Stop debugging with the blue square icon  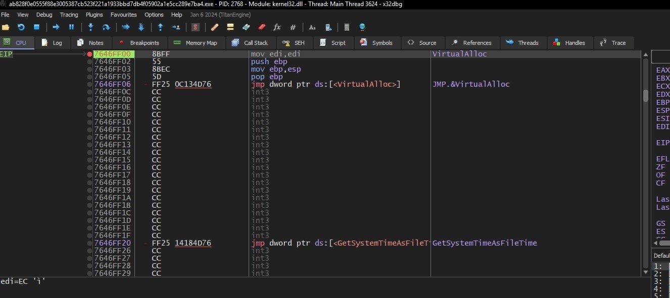(x=36, y=27)
